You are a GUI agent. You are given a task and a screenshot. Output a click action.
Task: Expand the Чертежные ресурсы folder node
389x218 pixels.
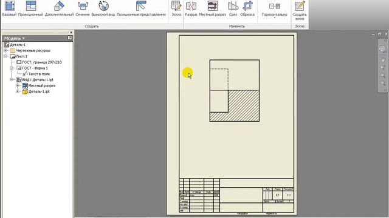coord(5,50)
